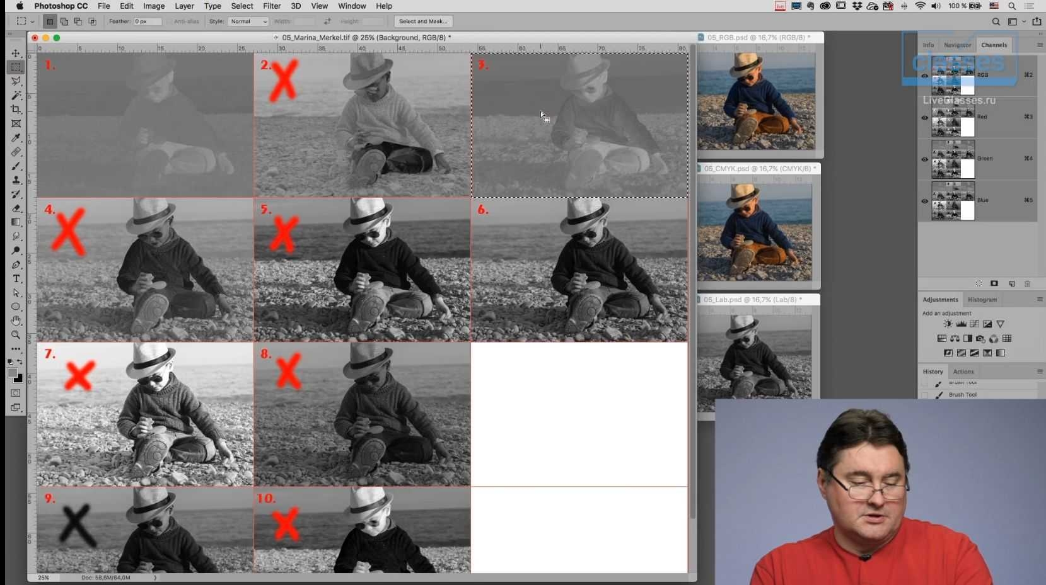
Task: Open the Style dropdown set to Normal
Action: click(248, 21)
